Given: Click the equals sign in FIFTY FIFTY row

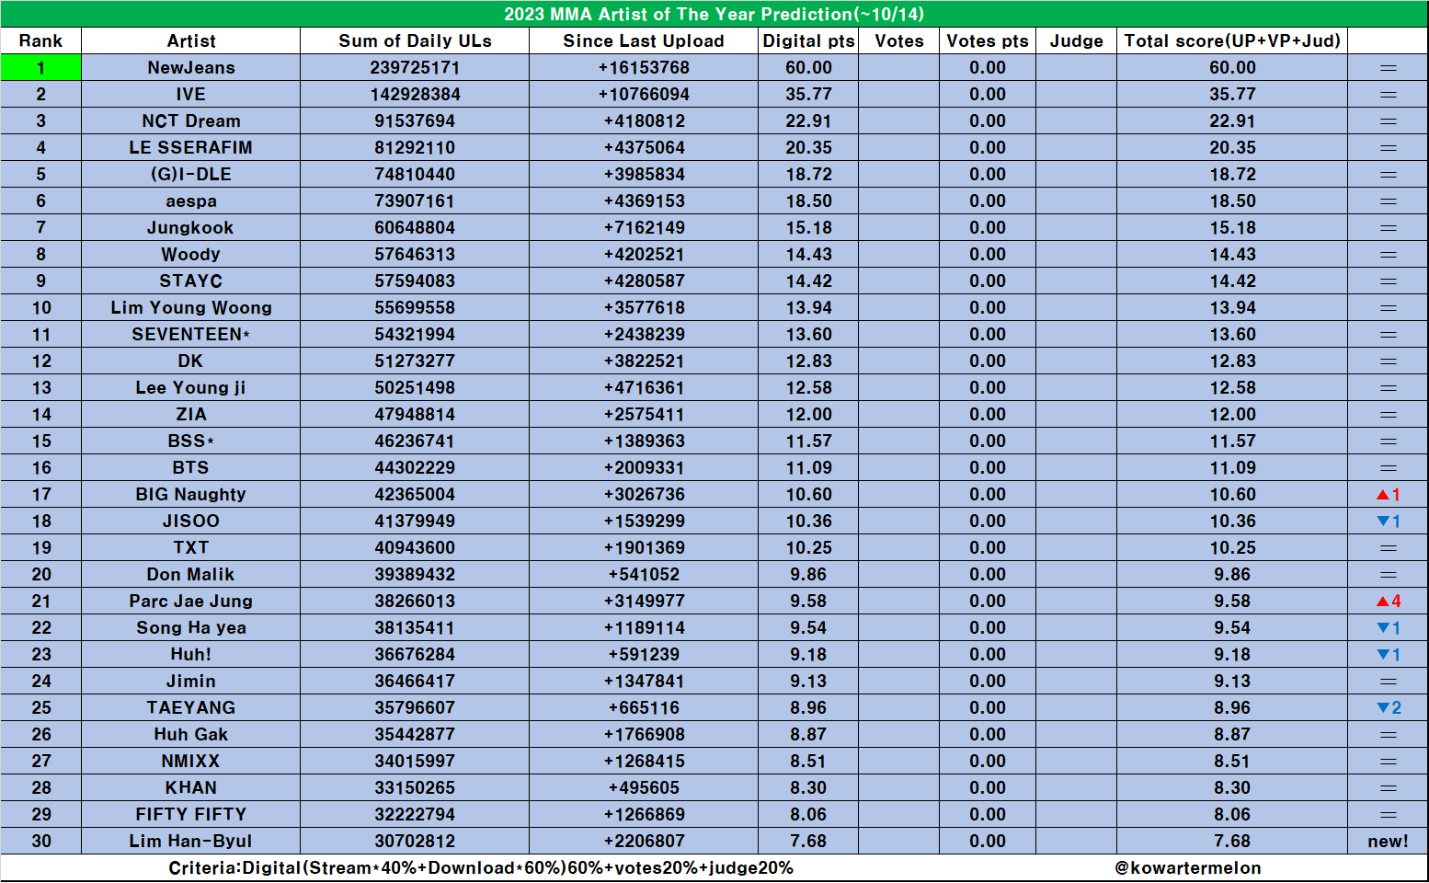Looking at the screenshot, I should tap(1389, 815).
